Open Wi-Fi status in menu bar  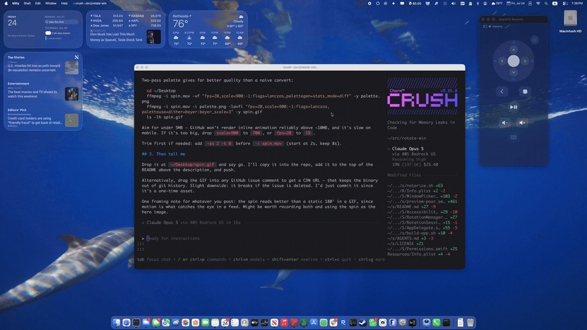tap(538, 4)
